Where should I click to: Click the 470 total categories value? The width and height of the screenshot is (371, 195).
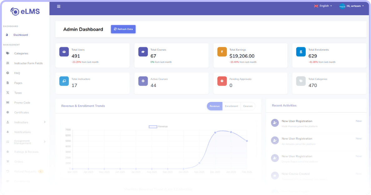313,85
